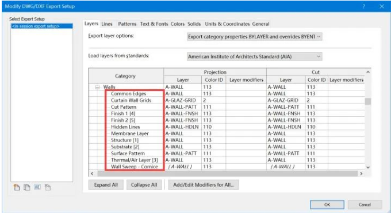The height and width of the screenshot is (213, 391).
Task: Select the Substrate [2] subcategory row
Action: 227,147
